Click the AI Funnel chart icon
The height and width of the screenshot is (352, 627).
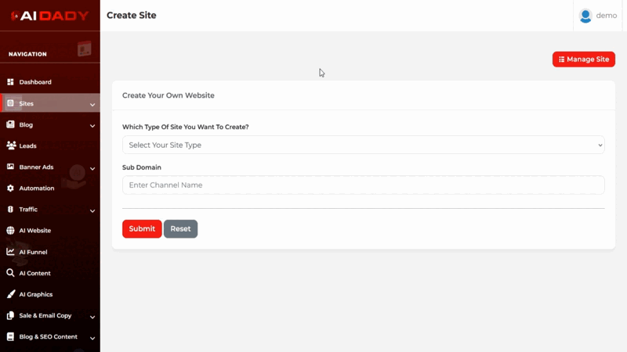pyautogui.click(x=11, y=252)
